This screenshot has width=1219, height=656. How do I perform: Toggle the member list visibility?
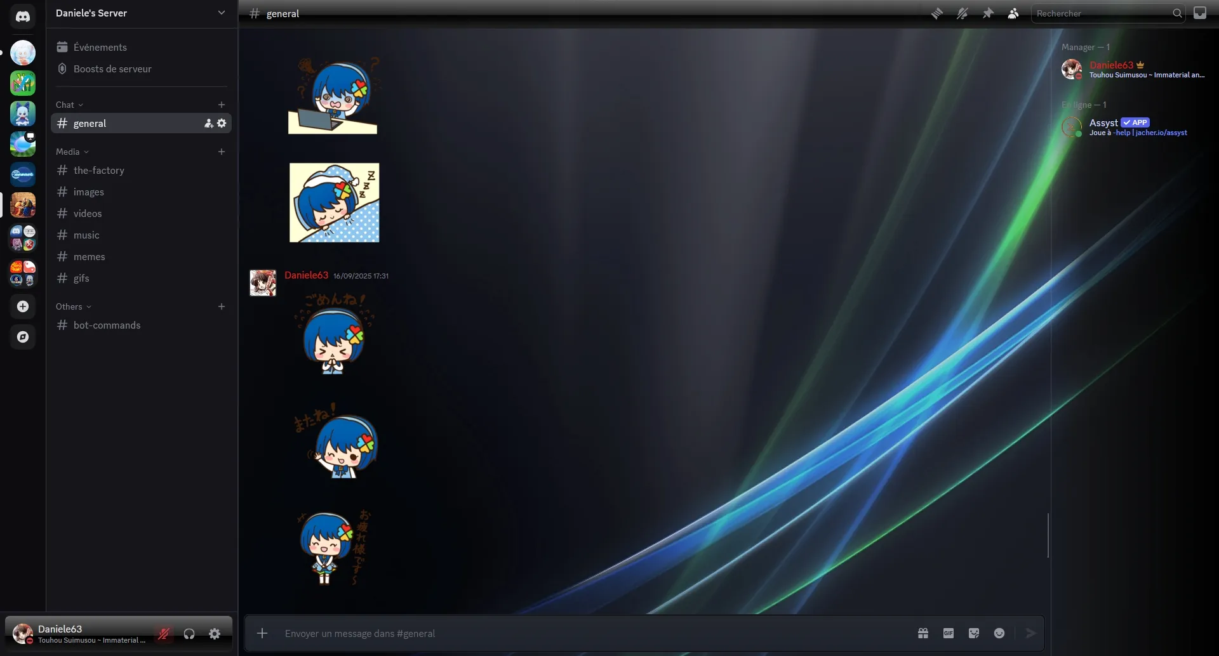tap(1013, 13)
